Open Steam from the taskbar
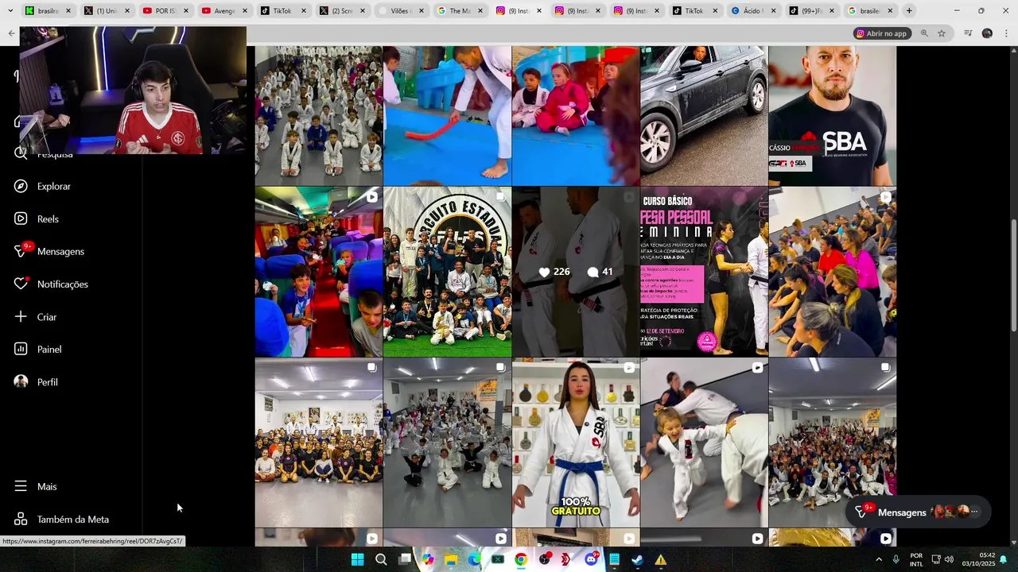 [637, 559]
